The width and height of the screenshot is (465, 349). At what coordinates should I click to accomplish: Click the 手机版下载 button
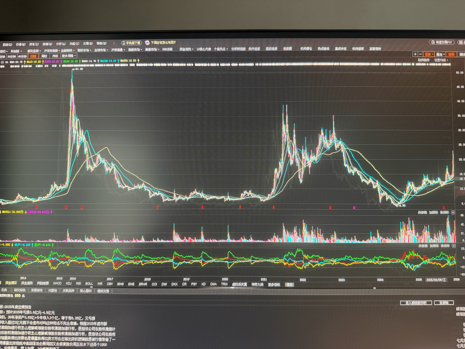click(131, 43)
